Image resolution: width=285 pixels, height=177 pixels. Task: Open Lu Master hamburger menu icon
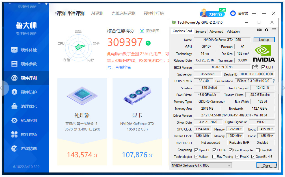click(x=254, y=14)
